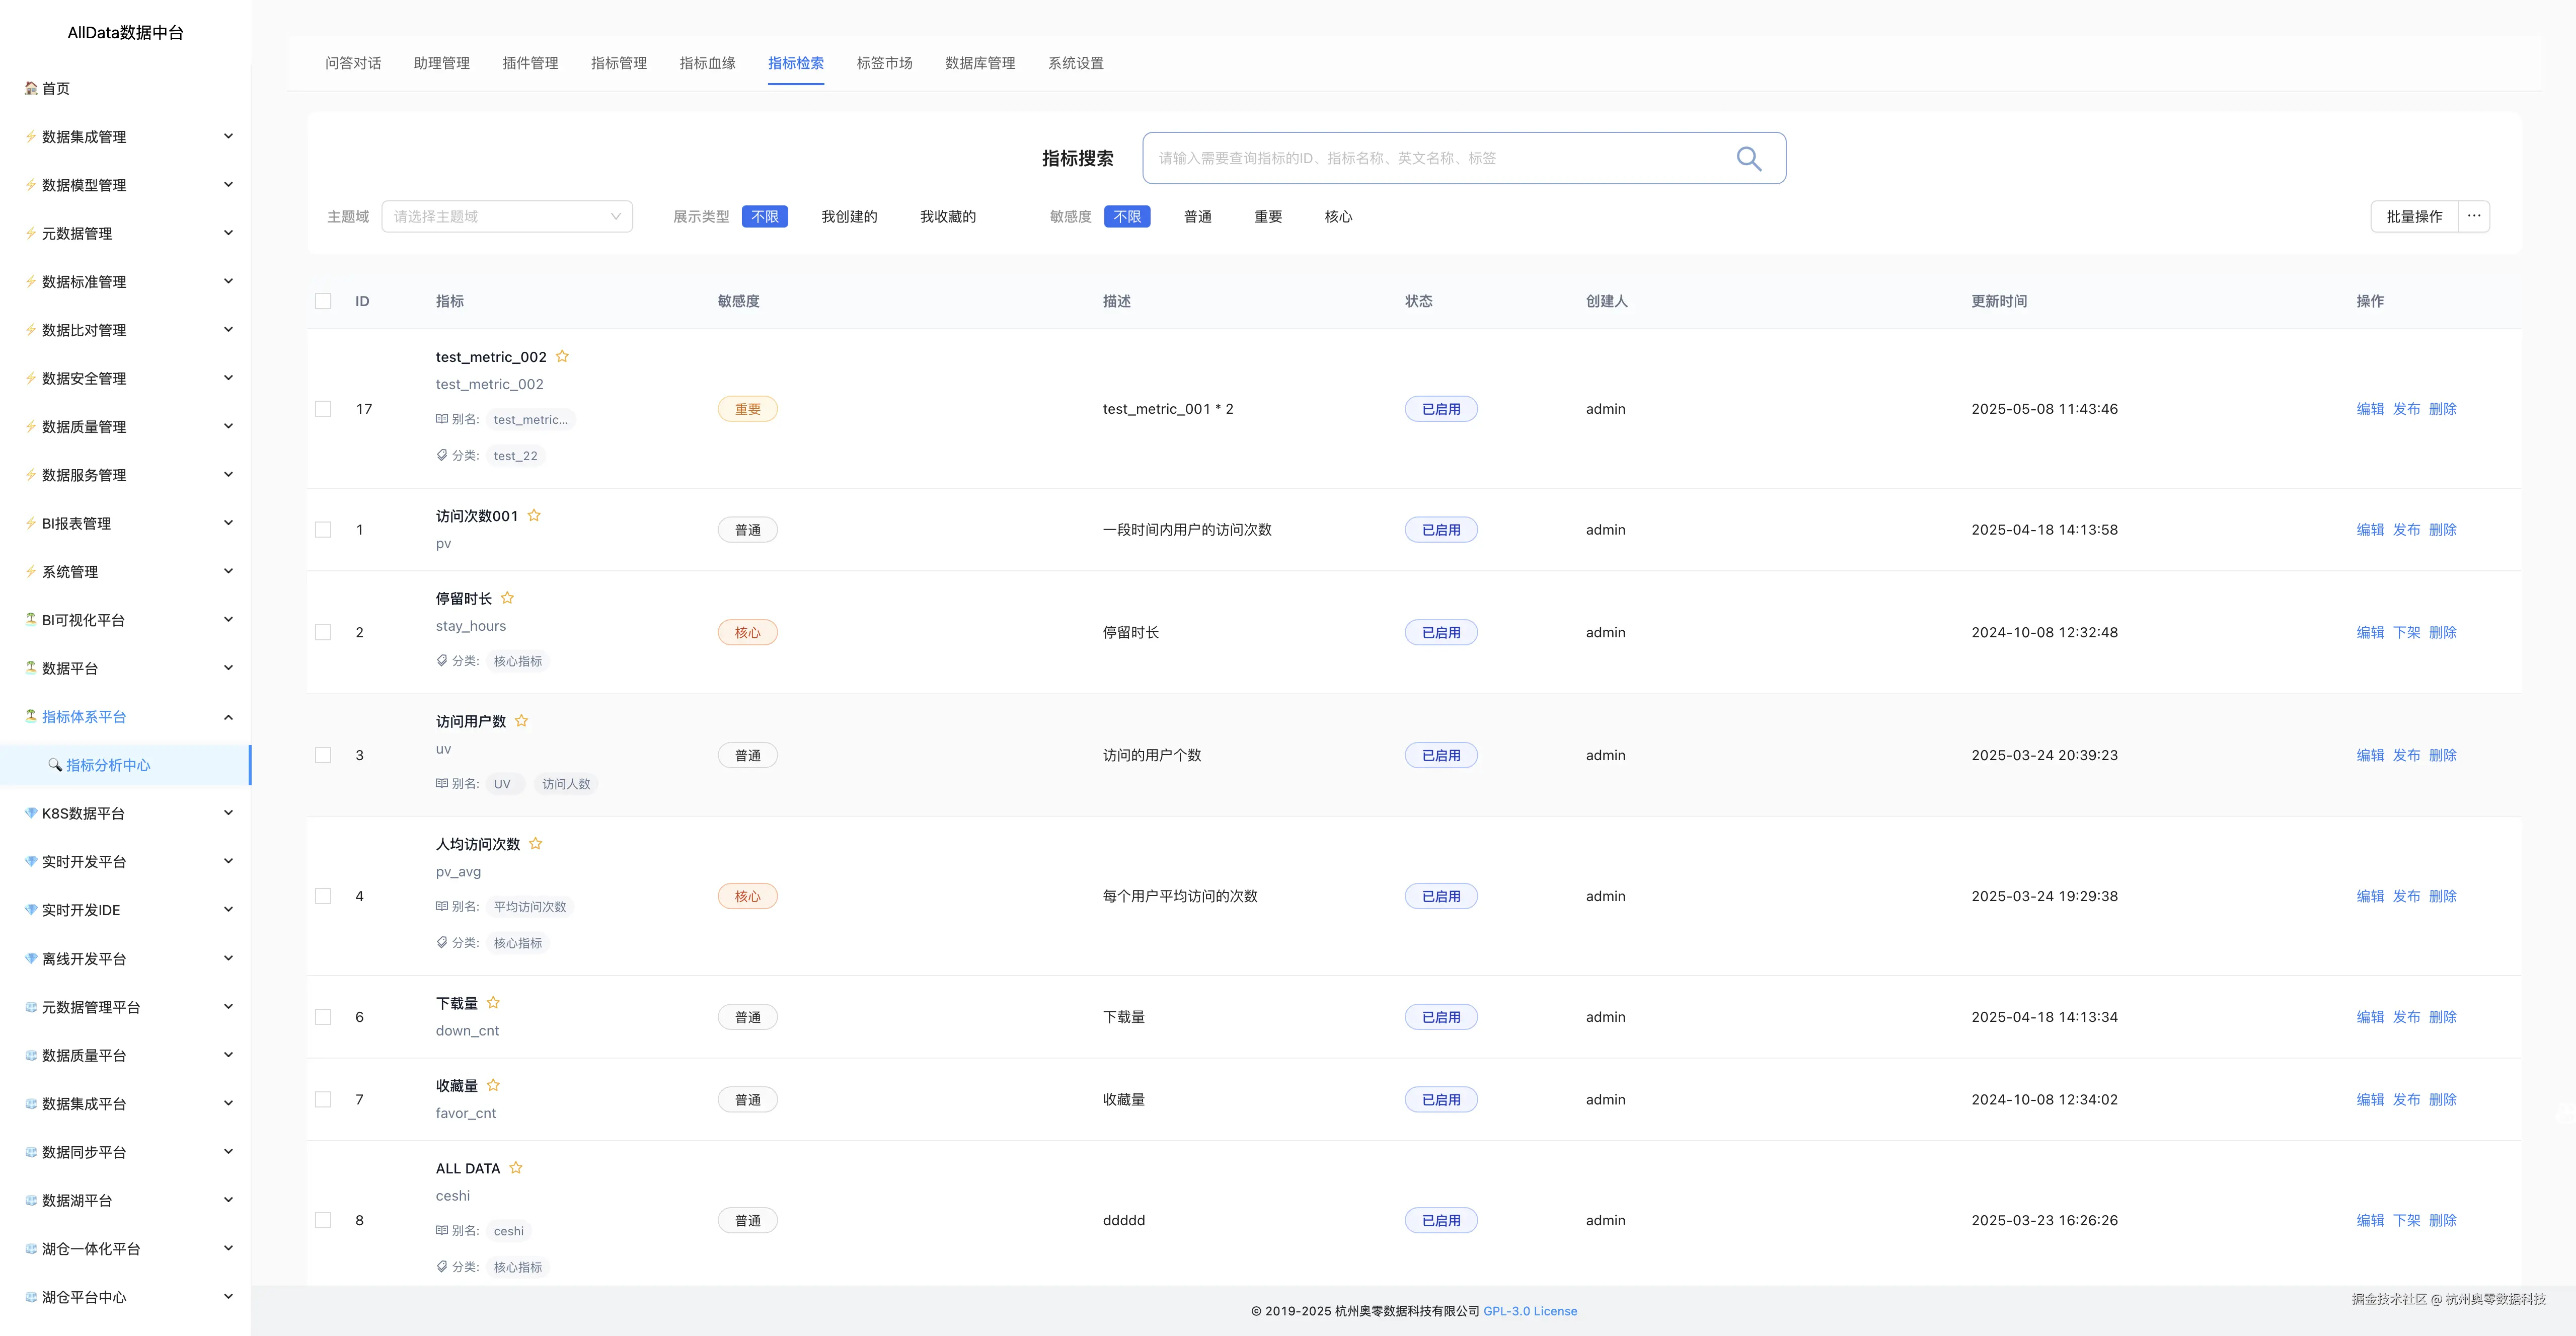Viewport: 2576px width, 1336px height.
Task: Click the 指标搜索 input field
Action: [1440, 158]
